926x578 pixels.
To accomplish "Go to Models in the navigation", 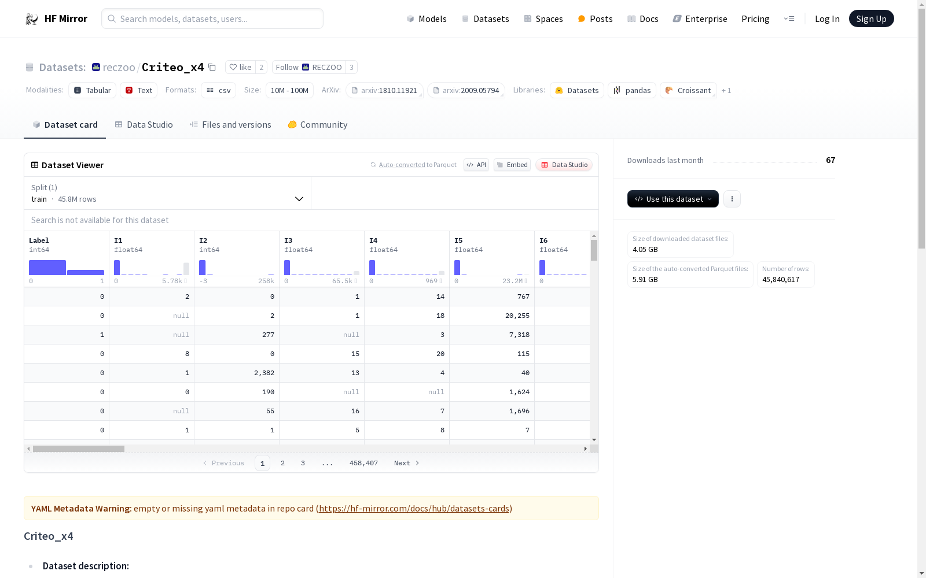I will [x=427, y=18].
